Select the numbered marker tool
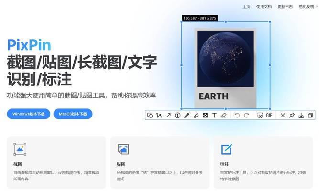The image size is (319, 191). 177,116
